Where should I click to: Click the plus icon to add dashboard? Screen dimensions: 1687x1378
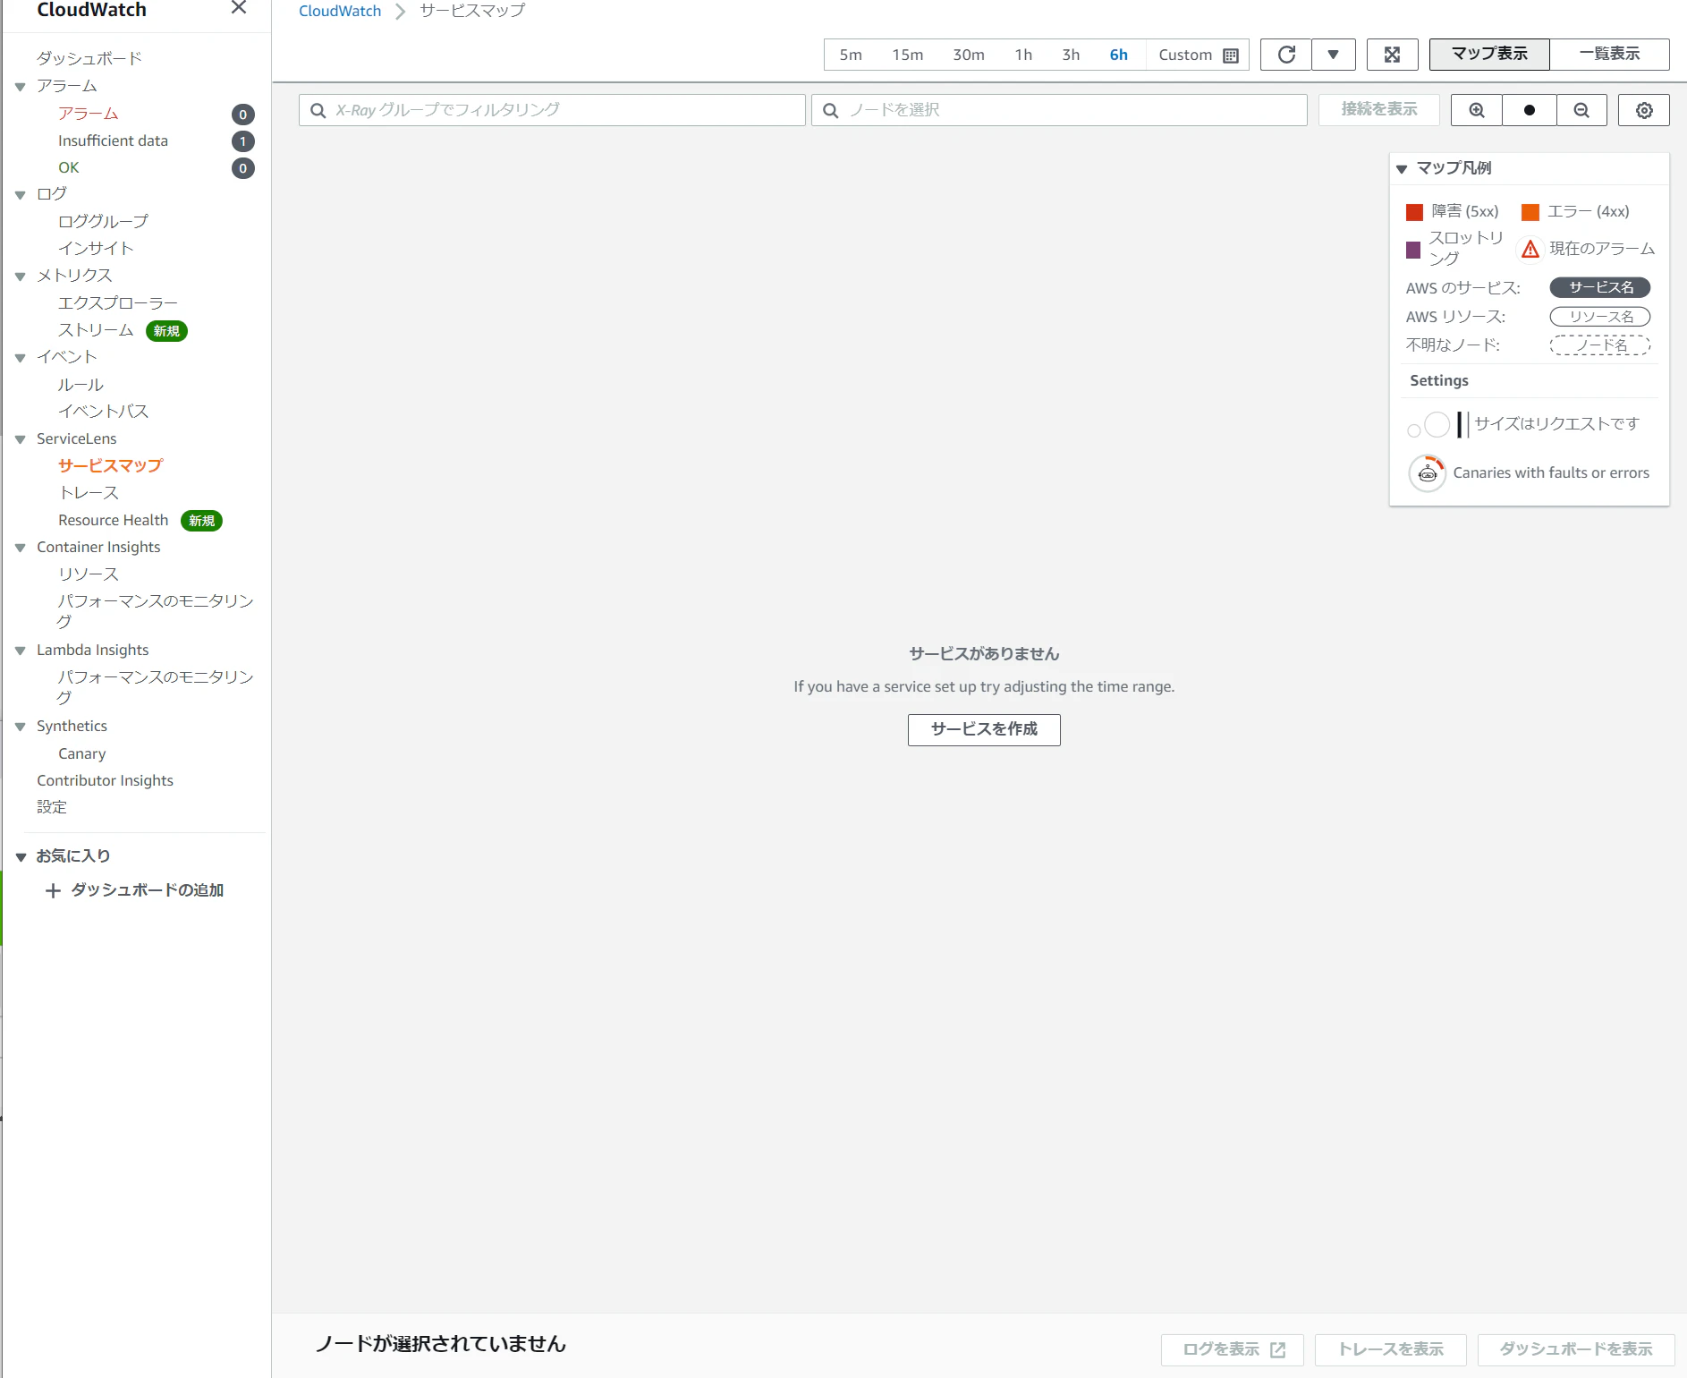point(53,890)
